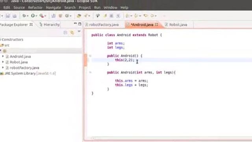Click 'public class Android extends Robot' line

click(x=127, y=35)
